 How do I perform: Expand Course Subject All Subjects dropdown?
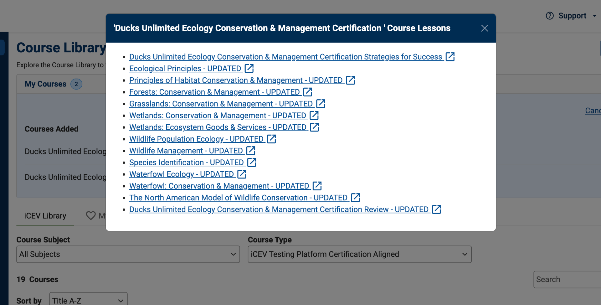(x=128, y=254)
